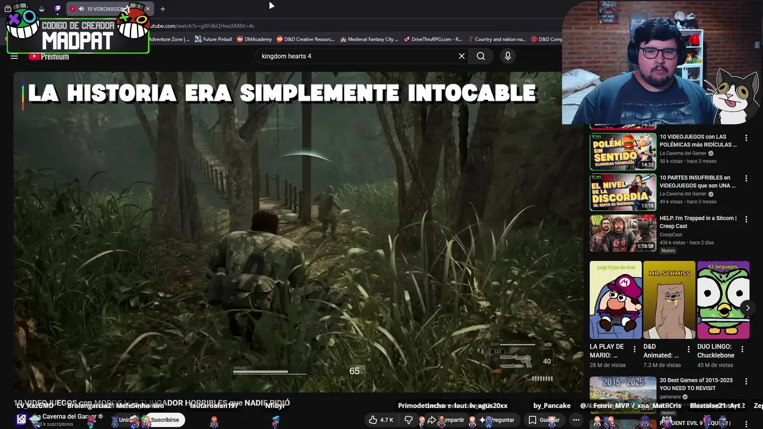This screenshot has width=763, height=429.
Task: Save the video with the Guardar button
Action: 544,420
